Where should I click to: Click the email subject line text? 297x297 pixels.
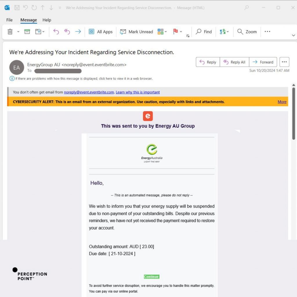coord(92,52)
